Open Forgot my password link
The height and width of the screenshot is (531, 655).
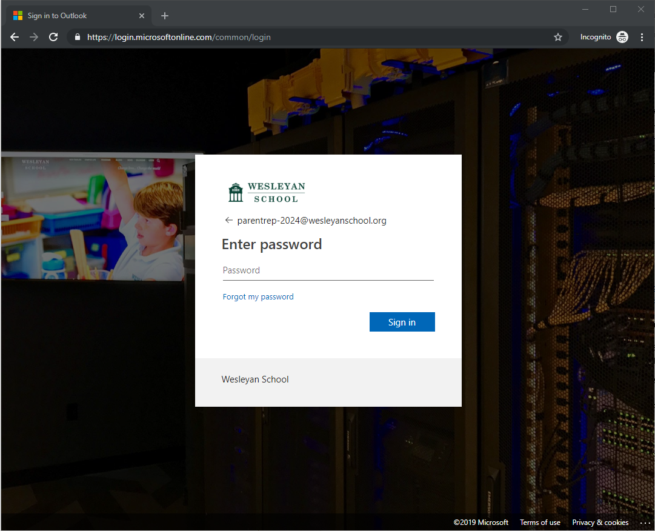pyautogui.click(x=258, y=296)
